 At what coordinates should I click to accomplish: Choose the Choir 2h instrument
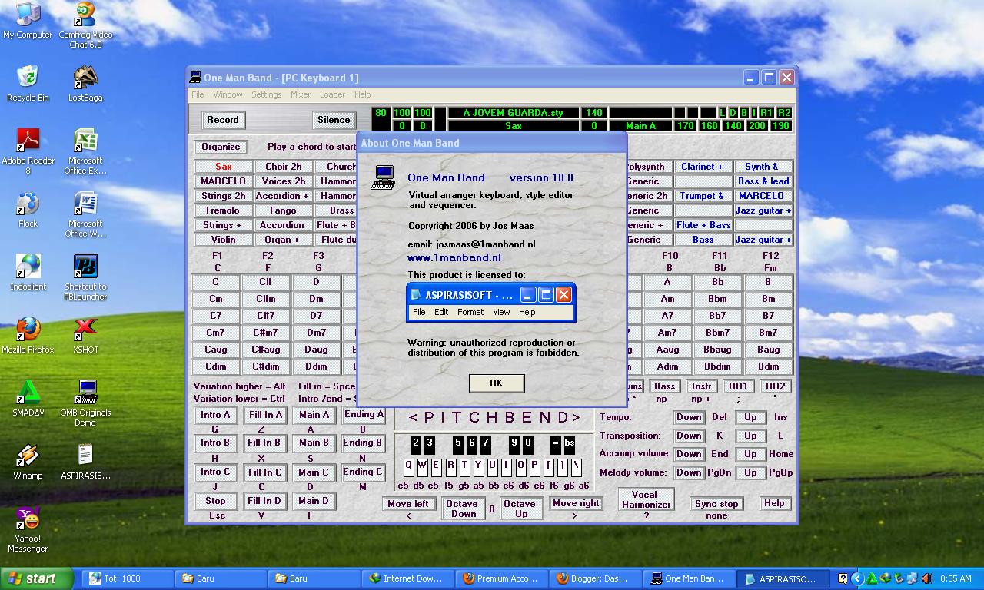pos(283,167)
